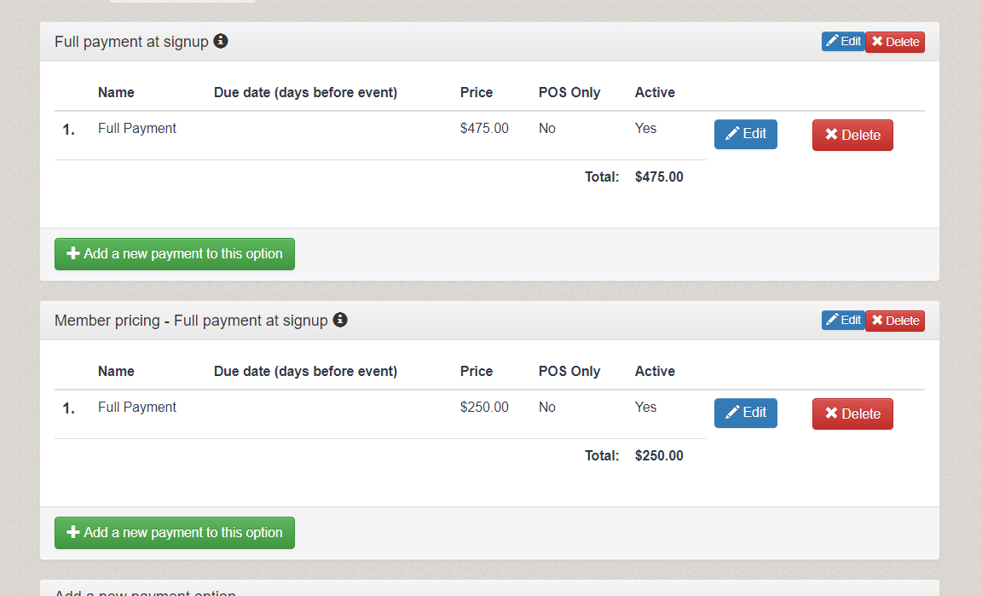Screen dimensions: 982x596
Task: Click the X icon in the Member pricing header Delete button
Action: [x=877, y=320]
